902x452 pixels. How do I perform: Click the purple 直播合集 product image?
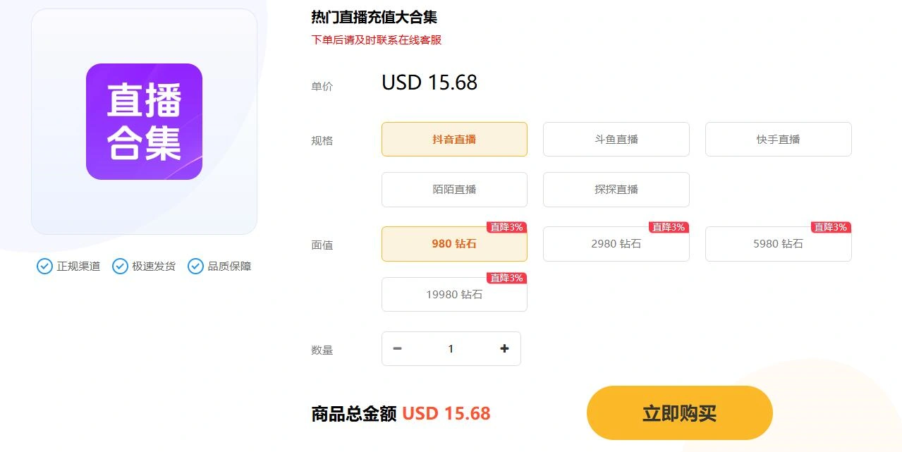pyautogui.click(x=144, y=121)
